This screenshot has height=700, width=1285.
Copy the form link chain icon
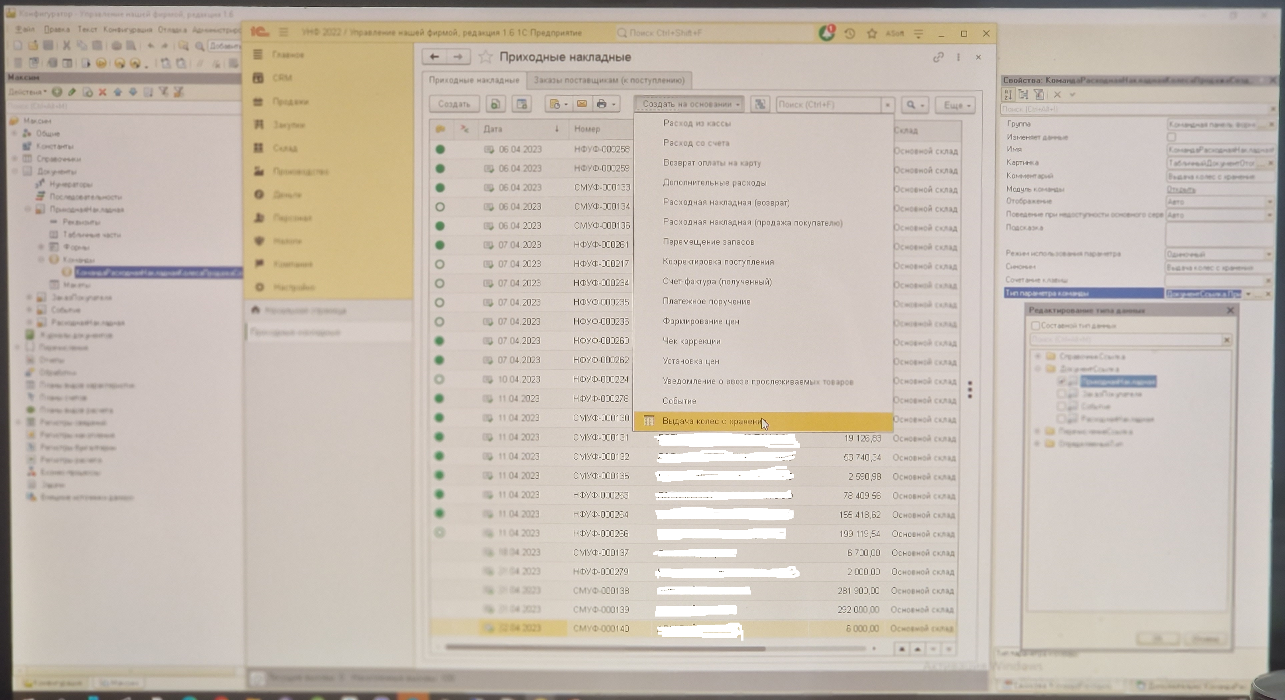point(938,57)
